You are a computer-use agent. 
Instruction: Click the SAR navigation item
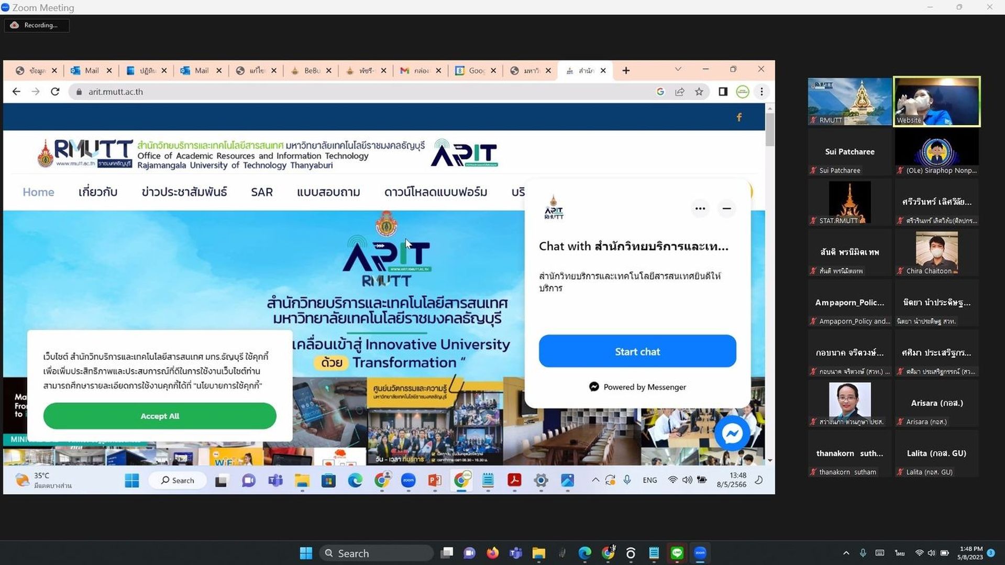tap(262, 192)
